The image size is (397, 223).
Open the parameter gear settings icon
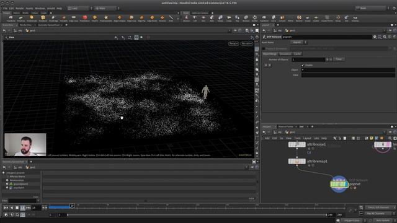(x=375, y=37)
